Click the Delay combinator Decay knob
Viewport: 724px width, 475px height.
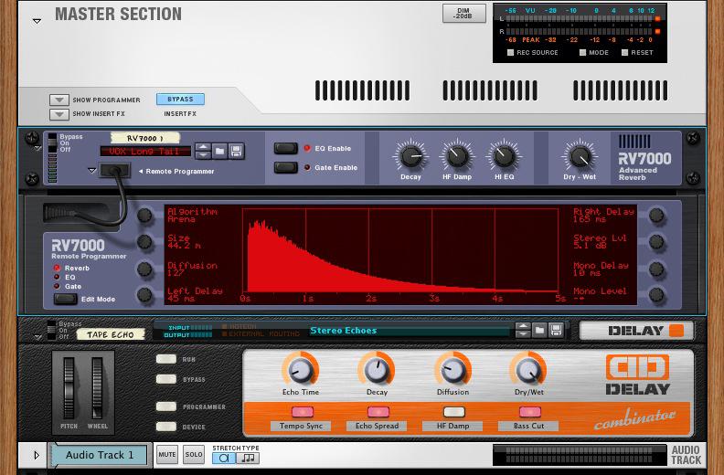click(377, 370)
